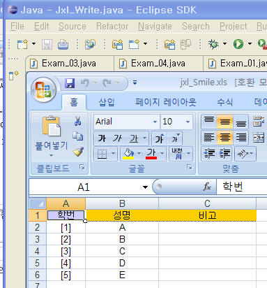Open the font size 10 dropdown
This screenshot has height=288, width=267.
[x=188, y=122]
